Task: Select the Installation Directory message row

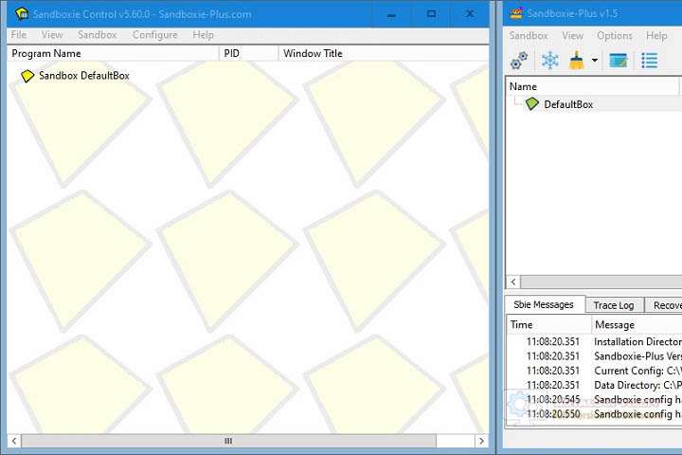Action: pos(595,342)
